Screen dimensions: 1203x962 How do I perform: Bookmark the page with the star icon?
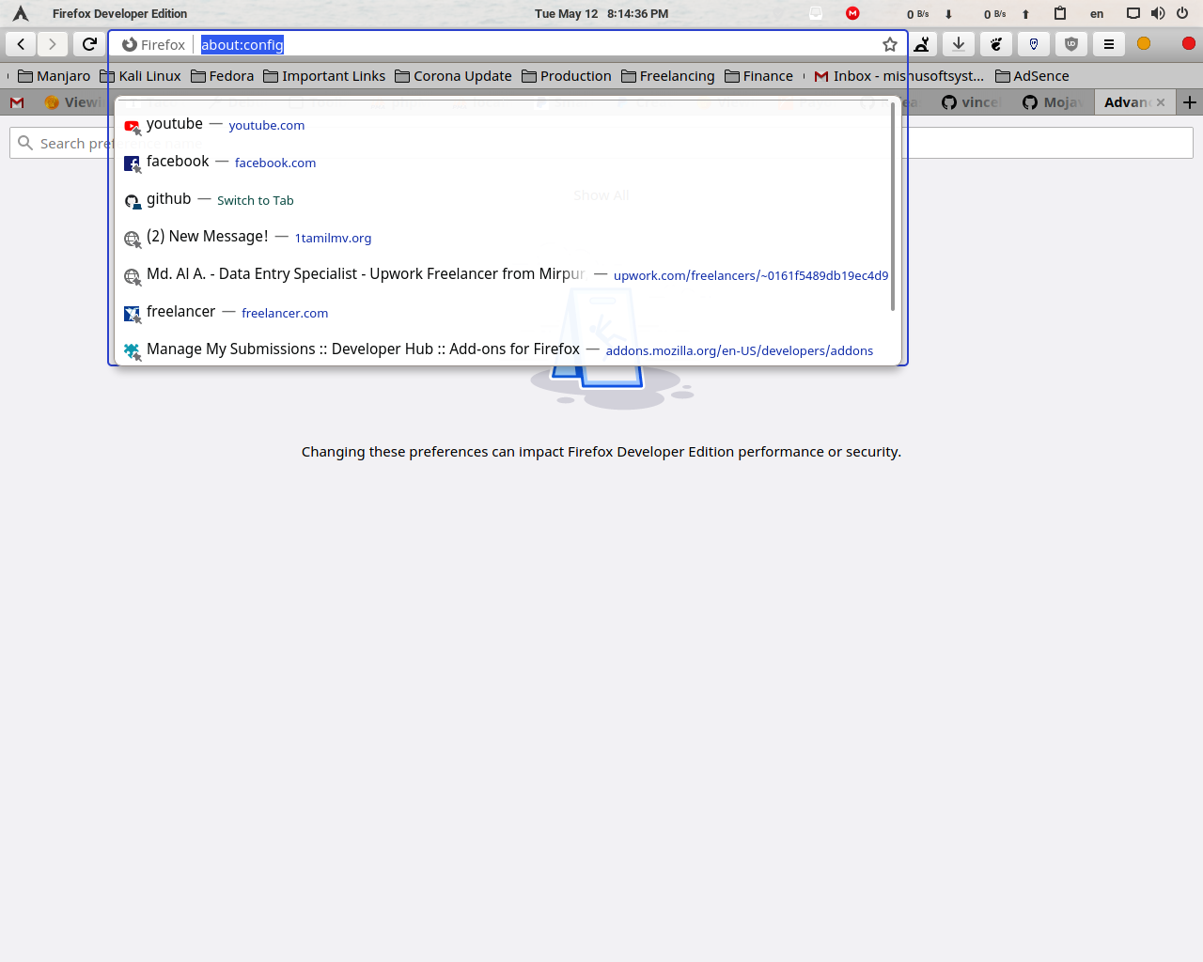[889, 43]
